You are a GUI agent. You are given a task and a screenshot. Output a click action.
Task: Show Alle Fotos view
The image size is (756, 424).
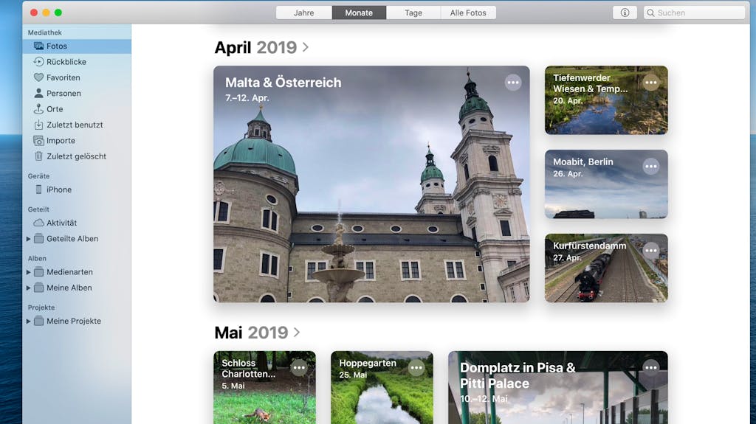(x=468, y=13)
